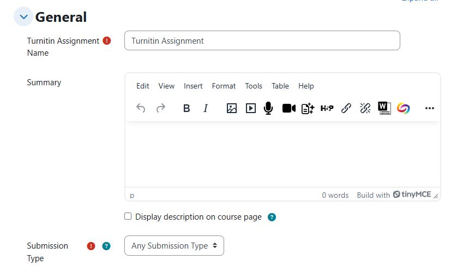
Task: Click required icon beside Submission Type
Action: click(x=91, y=246)
